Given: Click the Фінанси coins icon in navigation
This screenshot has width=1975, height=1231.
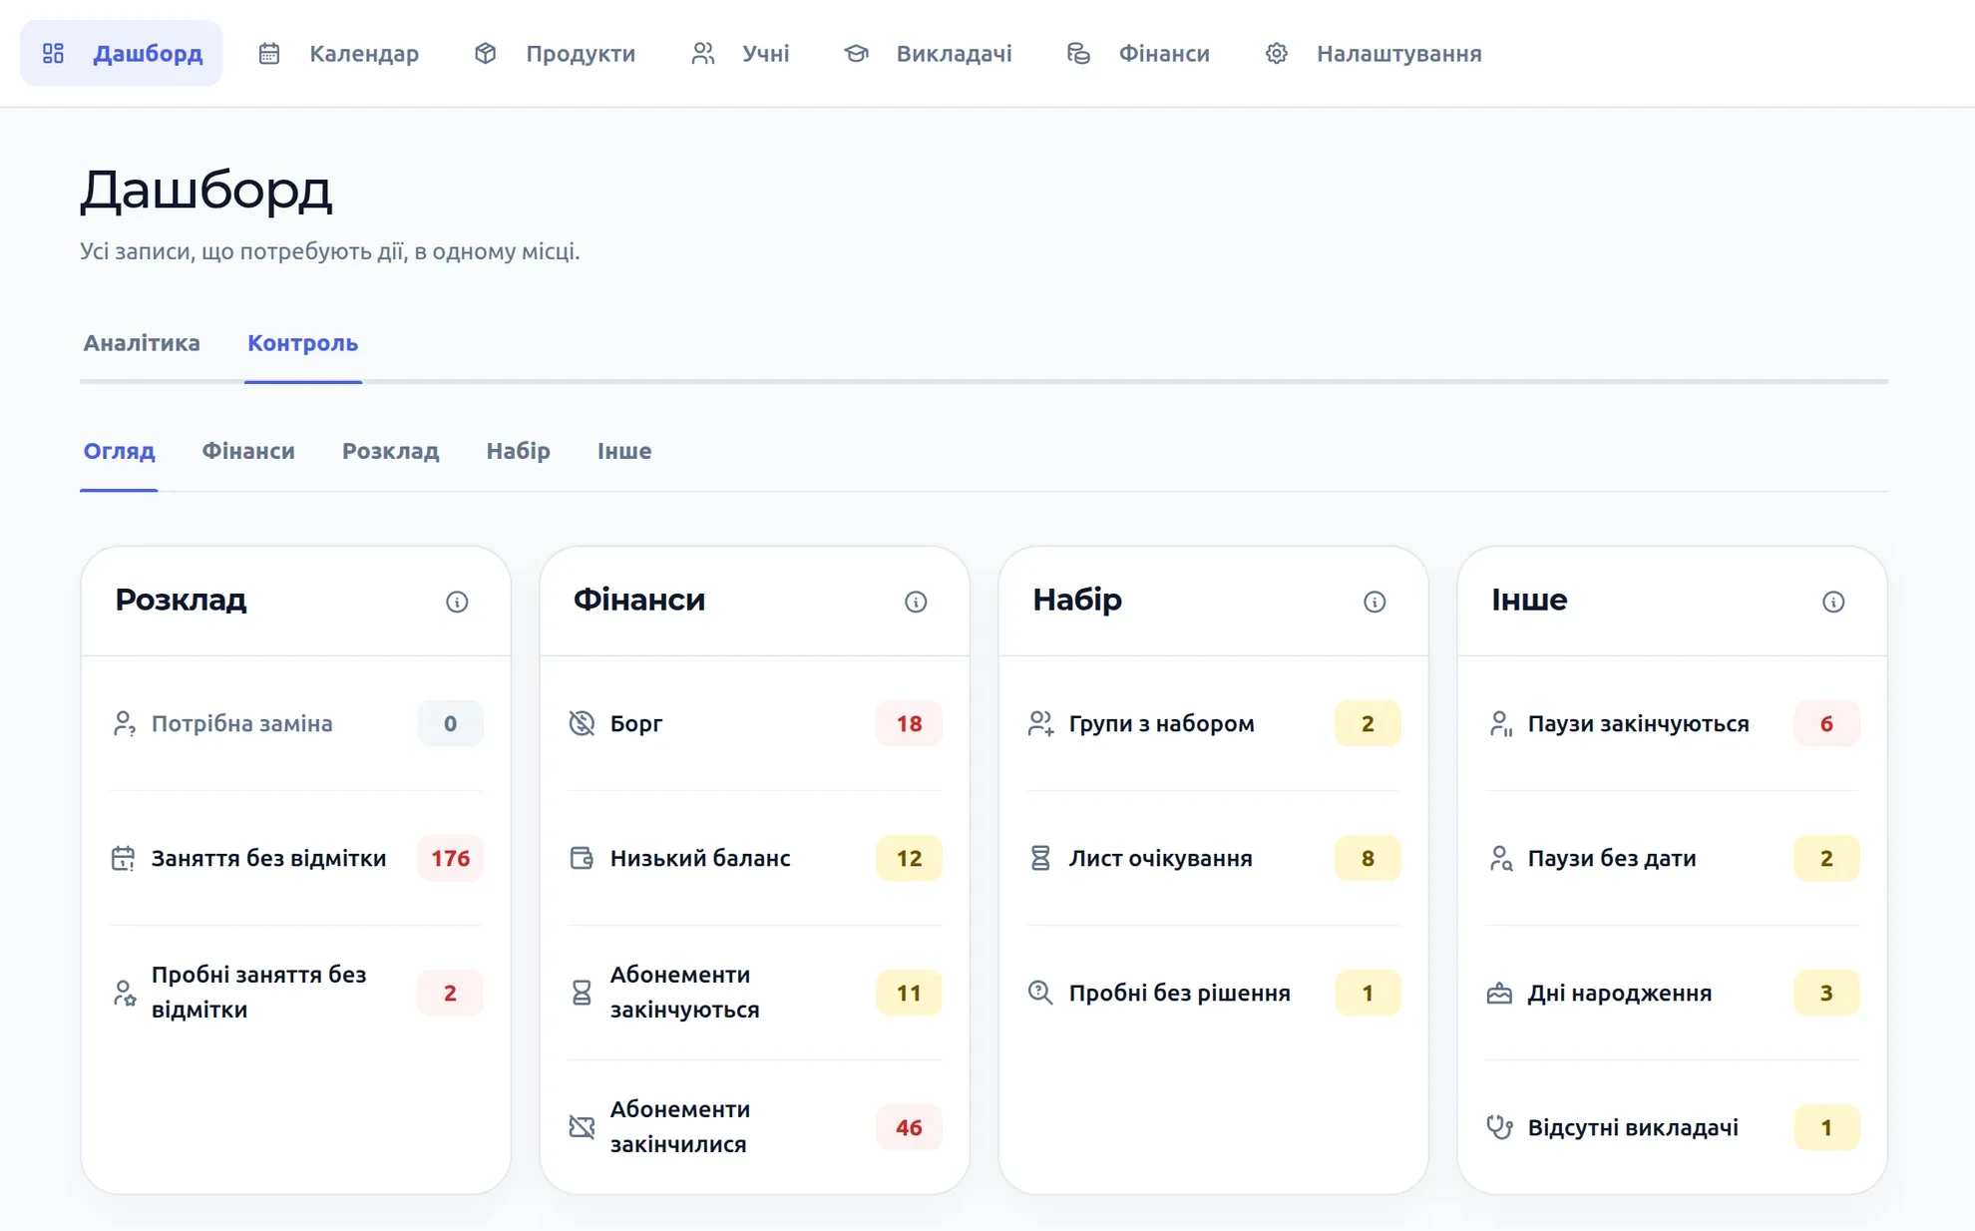Looking at the screenshot, I should (x=1078, y=53).
